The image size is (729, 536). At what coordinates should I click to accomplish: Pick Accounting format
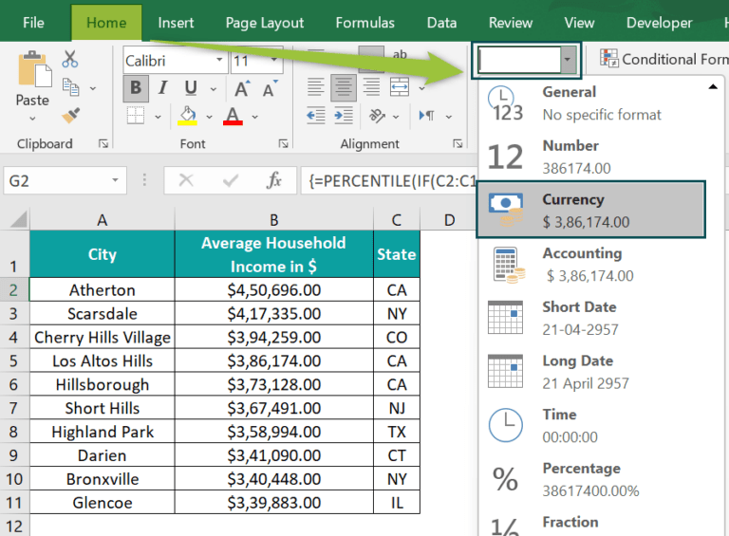591,265
